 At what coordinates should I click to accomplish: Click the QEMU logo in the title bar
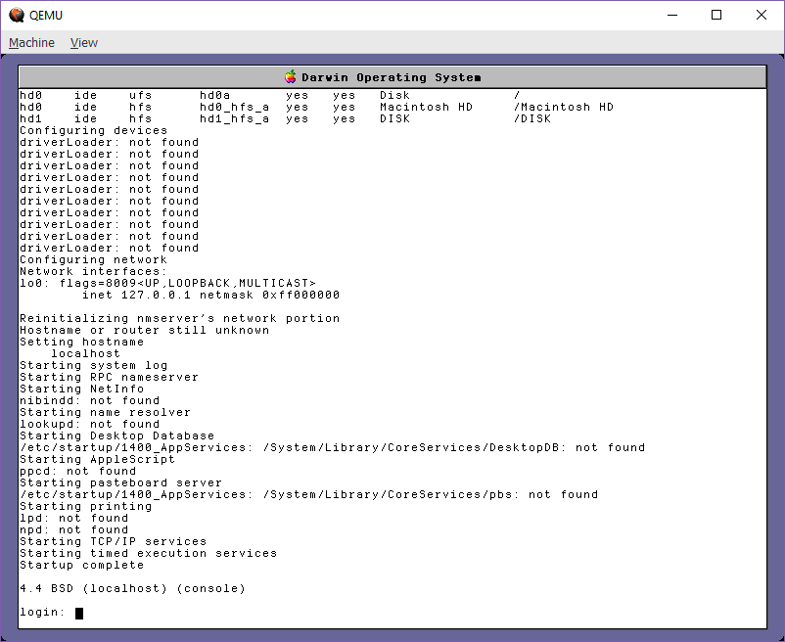pos(15,15)
